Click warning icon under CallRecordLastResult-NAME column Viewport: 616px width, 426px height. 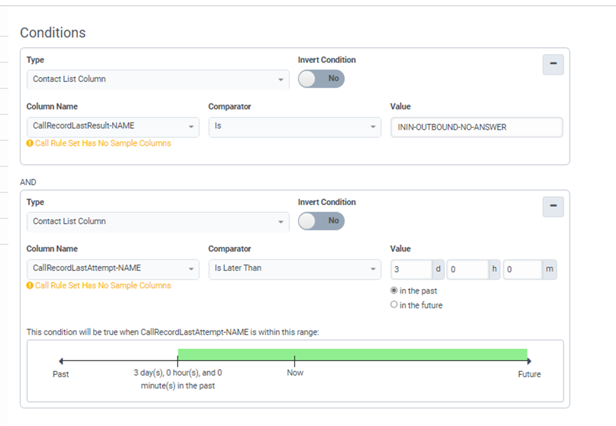pos(29,144)
